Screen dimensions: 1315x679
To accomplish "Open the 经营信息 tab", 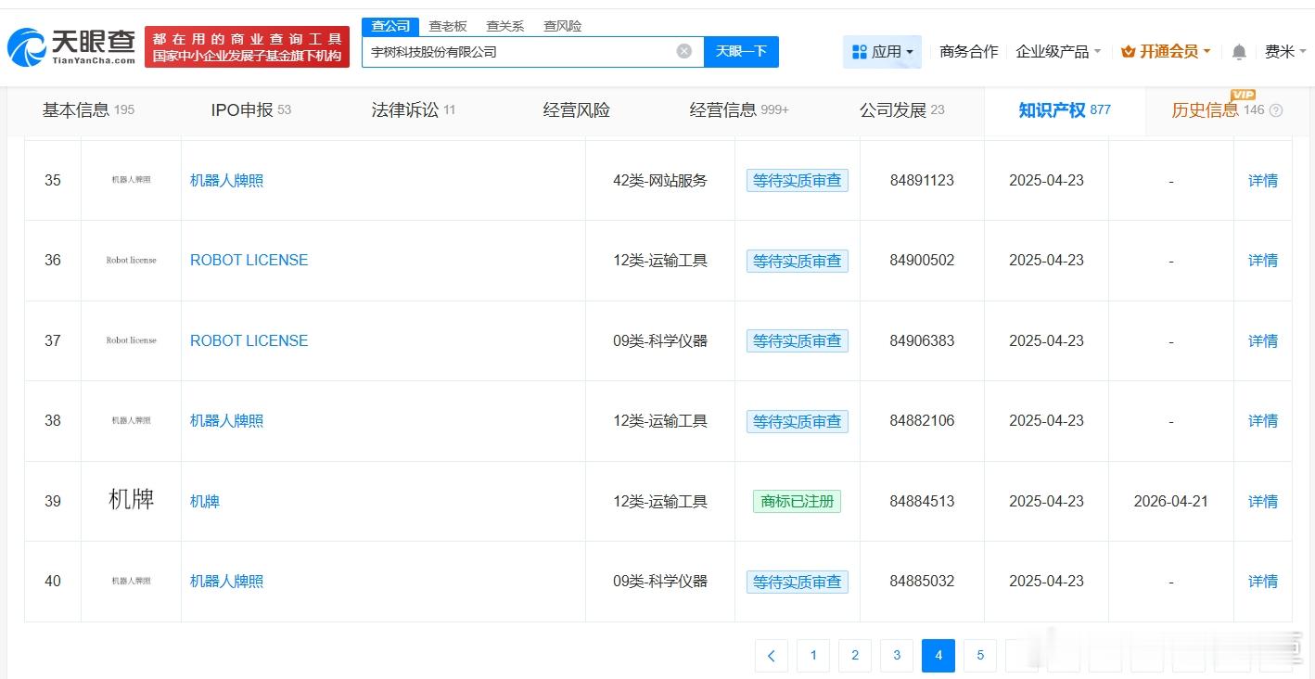I will [739, 110].
